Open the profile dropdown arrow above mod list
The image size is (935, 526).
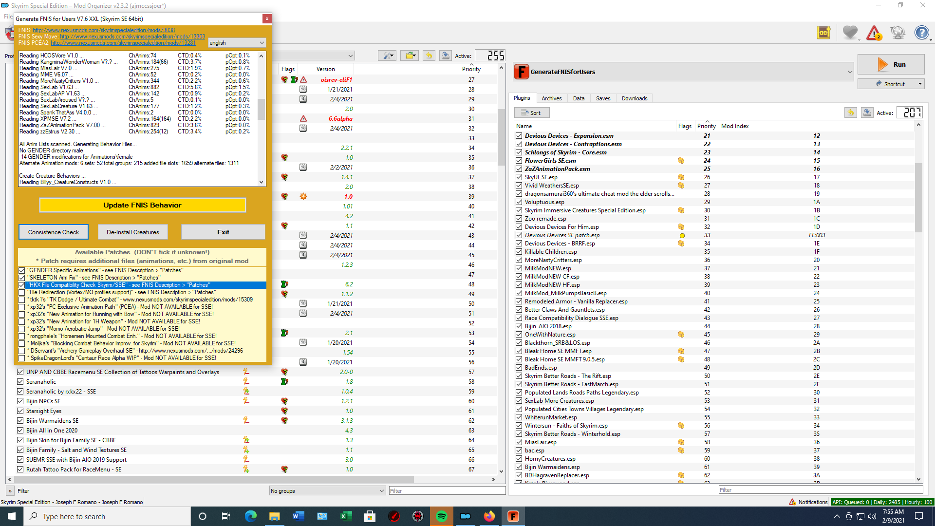[x=351, y=56]
